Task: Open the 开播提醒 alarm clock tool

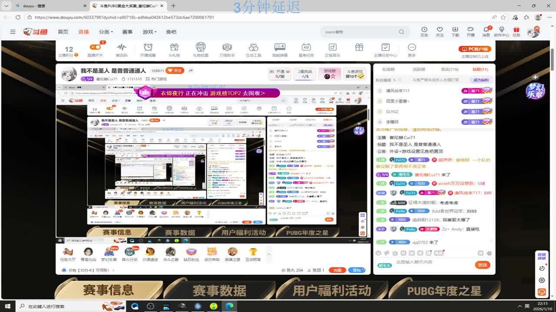Action: (148, 50)
